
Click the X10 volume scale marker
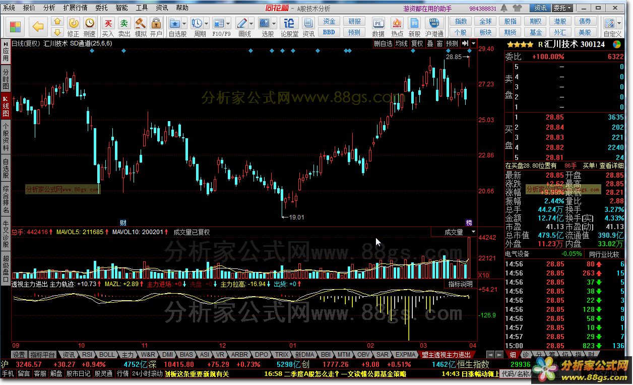483,275
